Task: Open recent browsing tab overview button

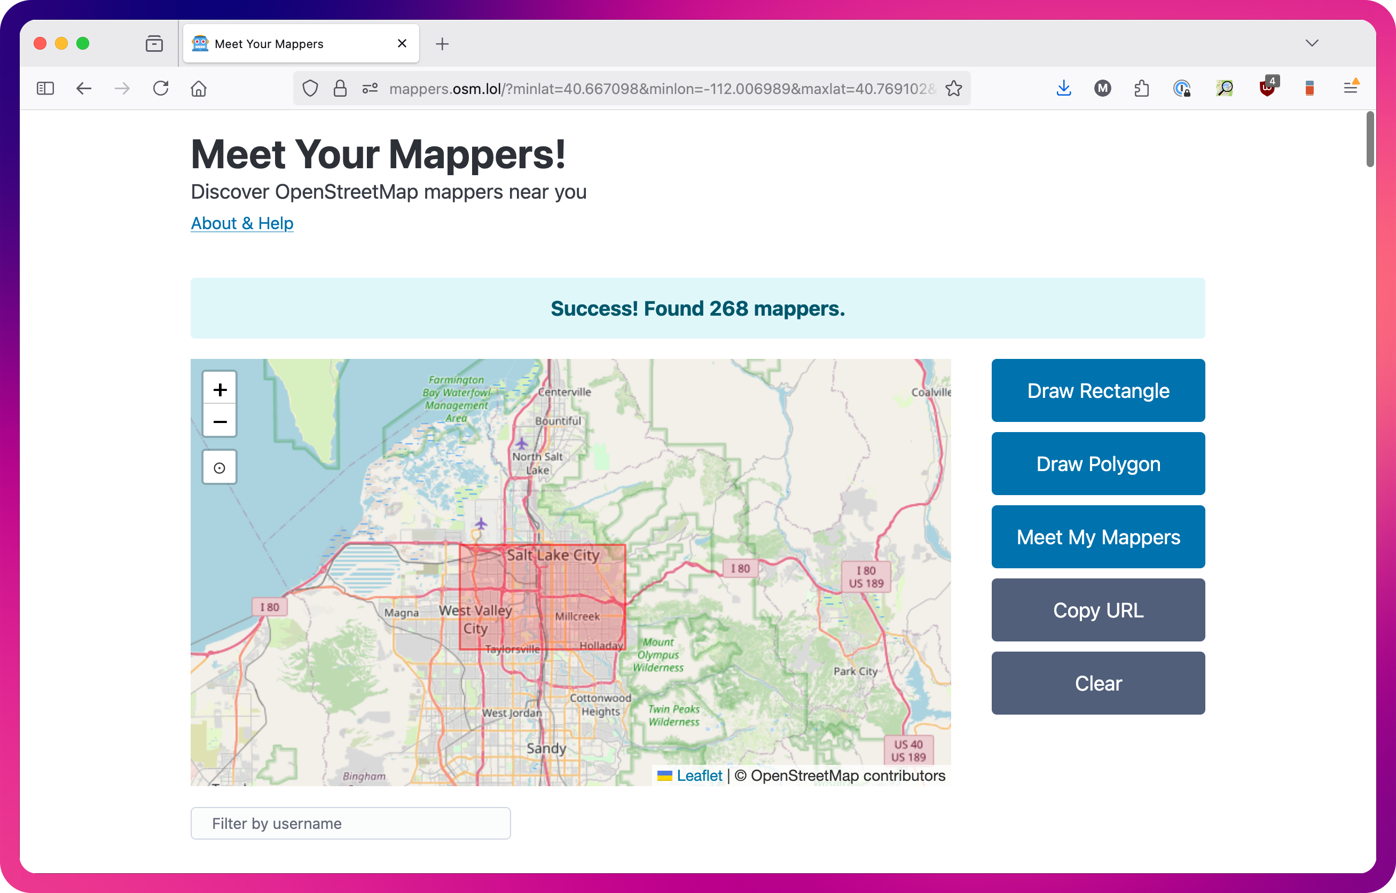Action: point(154,43)
